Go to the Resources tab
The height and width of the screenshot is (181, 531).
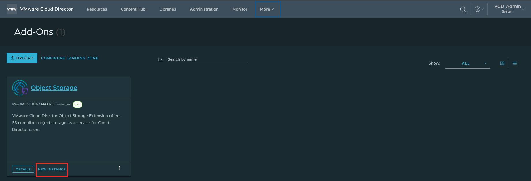pos(97,9)
